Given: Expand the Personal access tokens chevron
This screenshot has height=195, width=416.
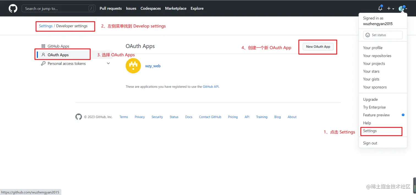Looking at the screenshot, I should [108, 63].
